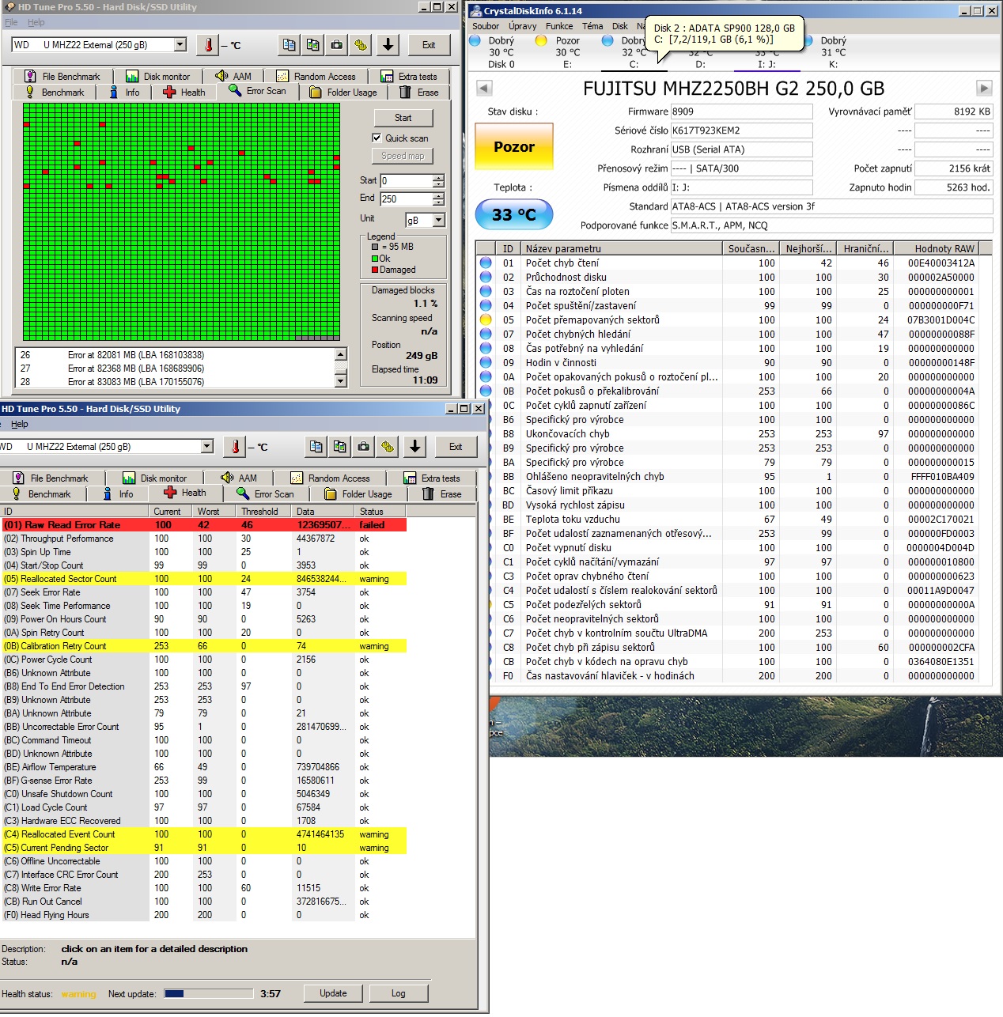Click camera icon in upper HD Tune toolbar
This screenshot has width=1003, height=1017.
pyautogui.click(x=337, y=45)
